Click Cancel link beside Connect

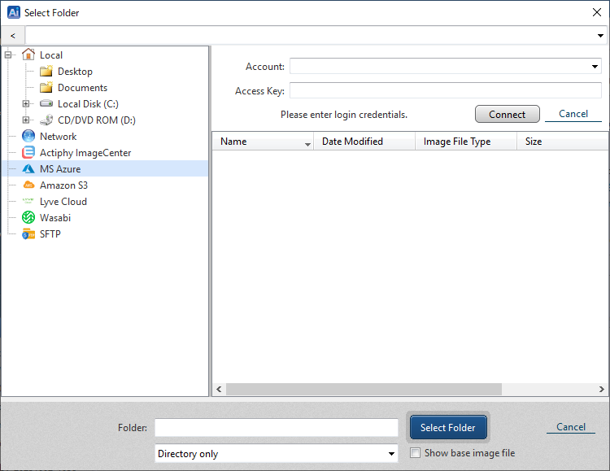(573, 114)
